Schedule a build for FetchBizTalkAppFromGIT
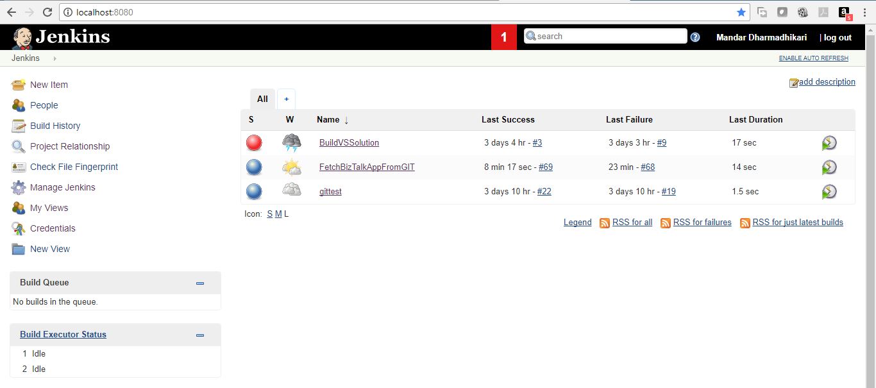 [x=829, y=167]
